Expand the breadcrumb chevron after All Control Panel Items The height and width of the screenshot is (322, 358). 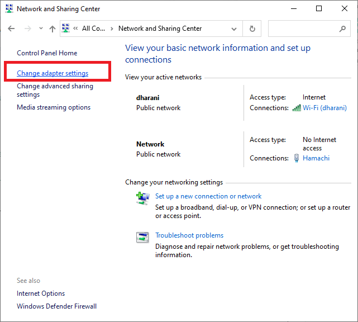(x=112, y=29)
